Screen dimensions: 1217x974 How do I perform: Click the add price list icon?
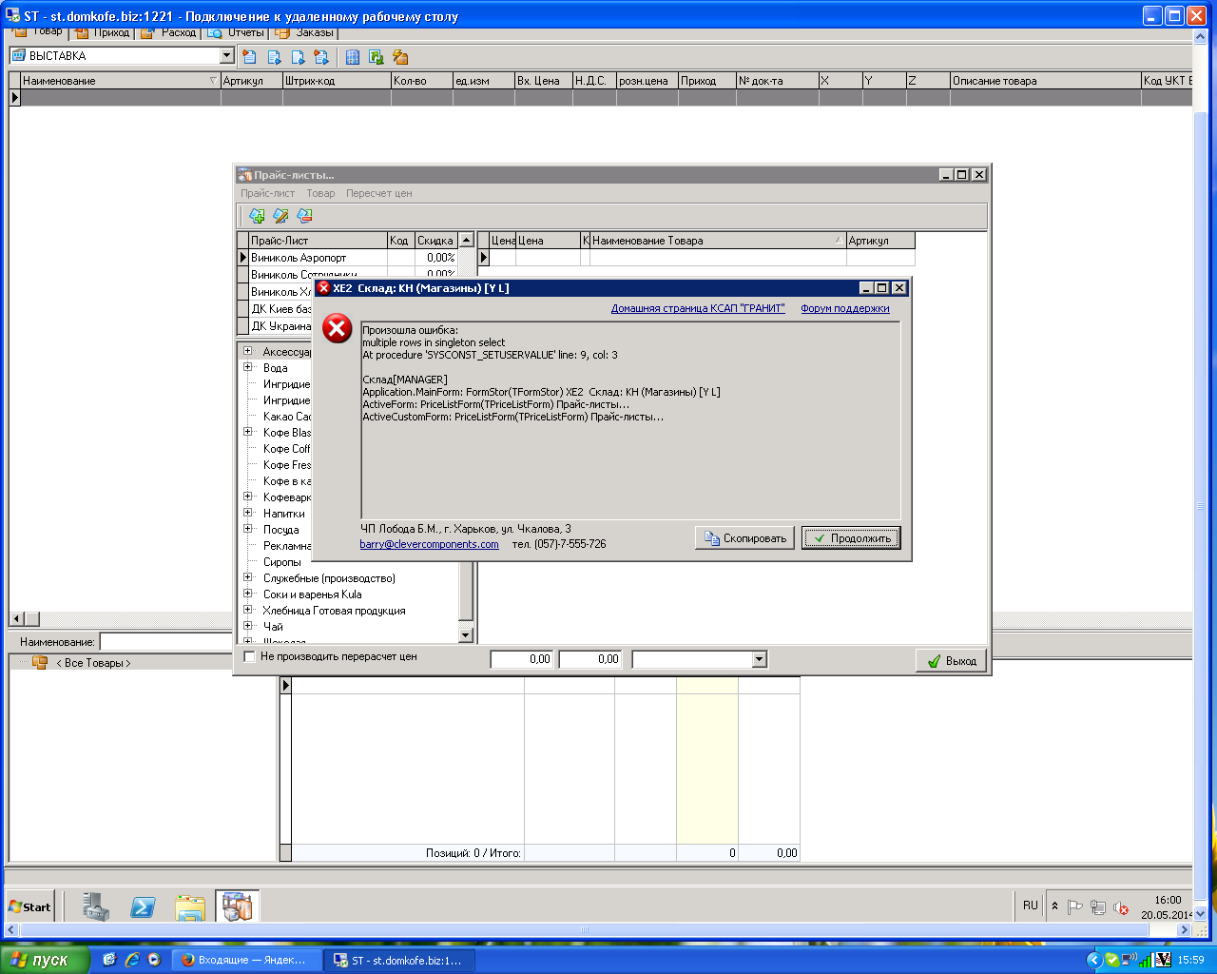[257, 216]
